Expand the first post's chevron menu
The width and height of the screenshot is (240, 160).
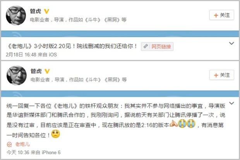click(x=231, y=43)
